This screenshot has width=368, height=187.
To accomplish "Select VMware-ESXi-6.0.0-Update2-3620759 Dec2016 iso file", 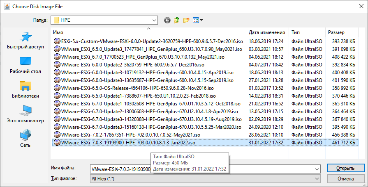I will coord(132,65).
